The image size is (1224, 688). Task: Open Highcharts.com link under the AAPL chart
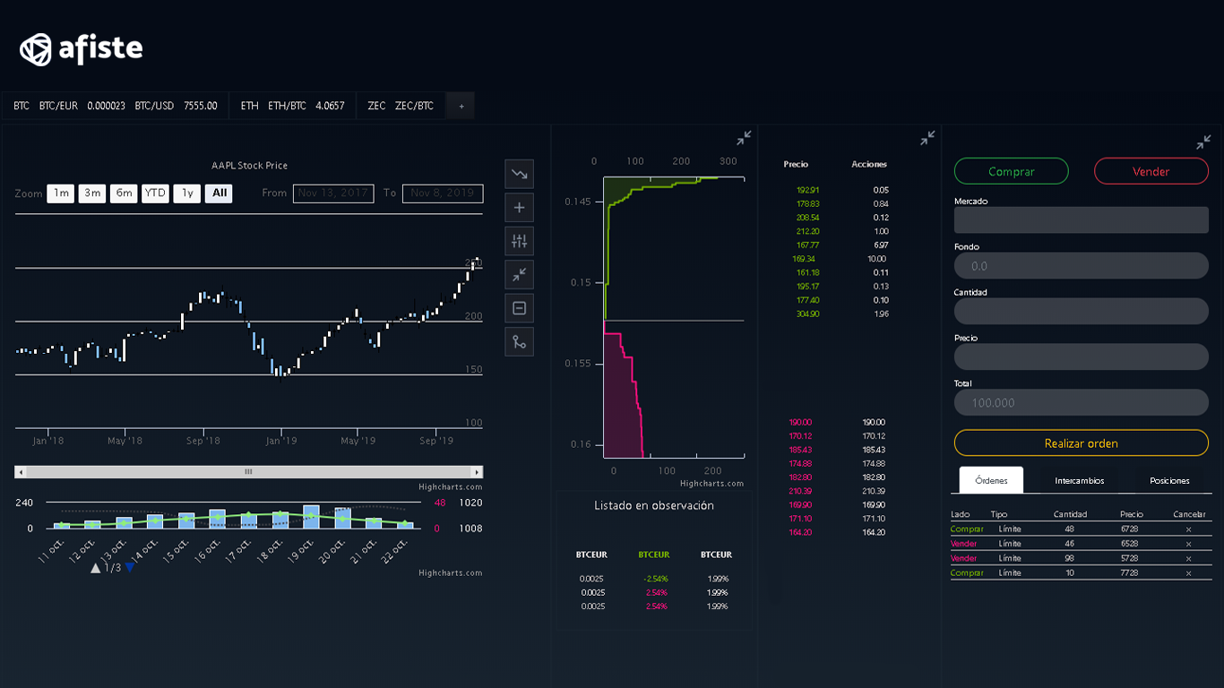450,487
